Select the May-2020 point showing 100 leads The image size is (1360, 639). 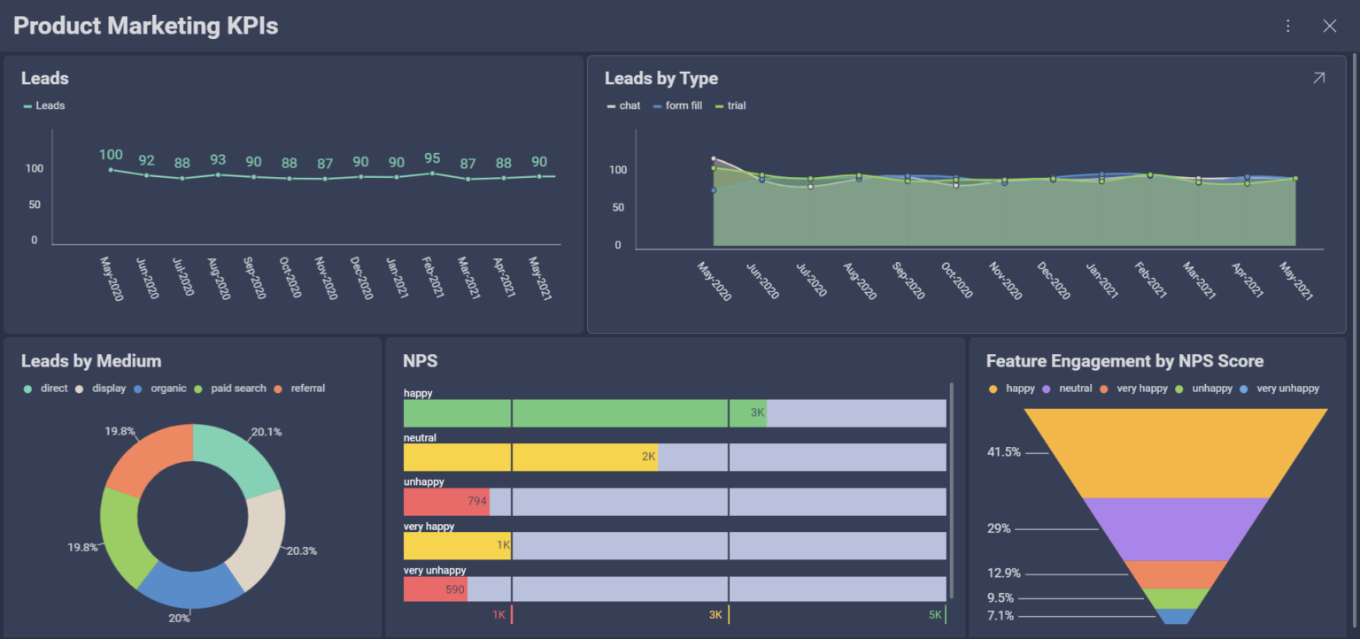tap(111, 168)
